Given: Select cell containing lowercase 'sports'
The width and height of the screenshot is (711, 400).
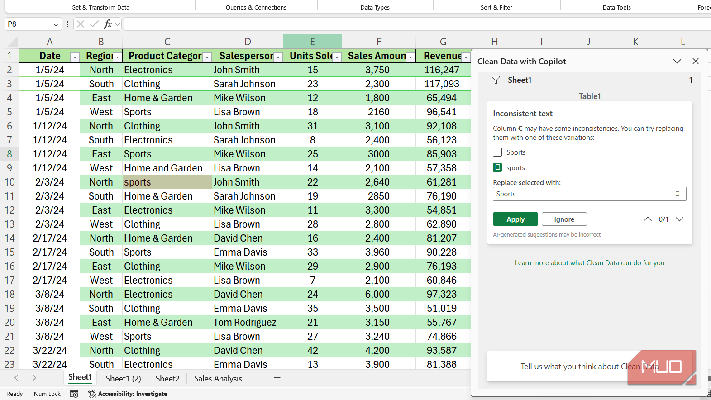Looking at the screenshot, I should click(167, 182).
